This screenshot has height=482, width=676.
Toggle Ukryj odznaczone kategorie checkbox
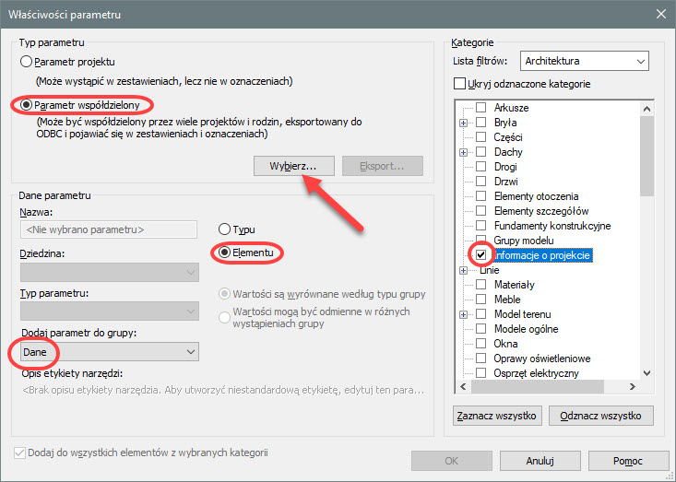[460, 84]
